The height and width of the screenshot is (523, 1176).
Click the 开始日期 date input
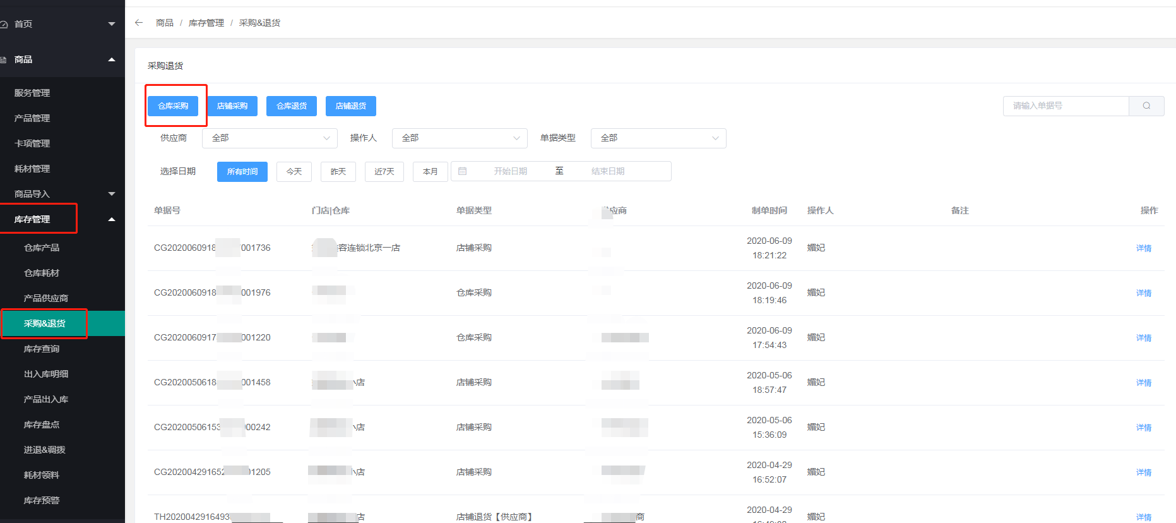point(510,171)
